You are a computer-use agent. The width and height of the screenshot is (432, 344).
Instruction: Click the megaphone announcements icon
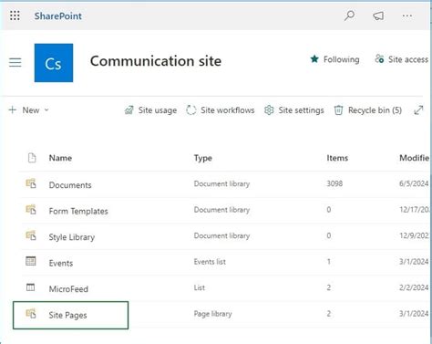(378, 16)
